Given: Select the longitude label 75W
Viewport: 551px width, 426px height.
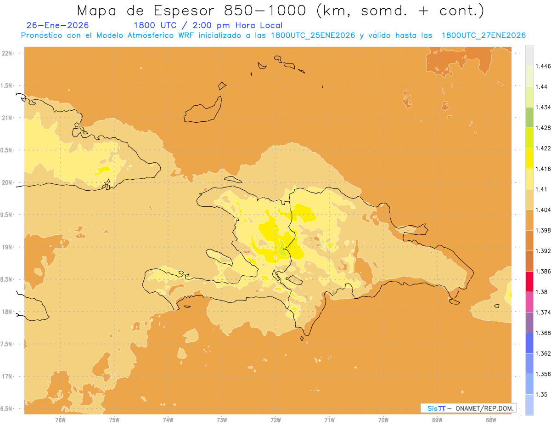Looking at the screenshot, I should point(114,420).
